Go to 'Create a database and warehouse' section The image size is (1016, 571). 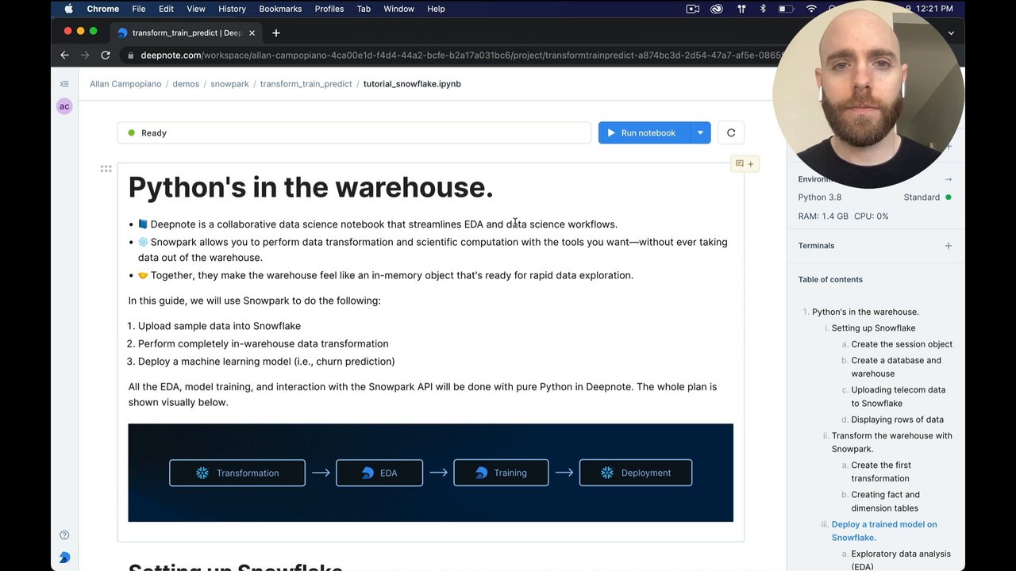tap(896, 366)
